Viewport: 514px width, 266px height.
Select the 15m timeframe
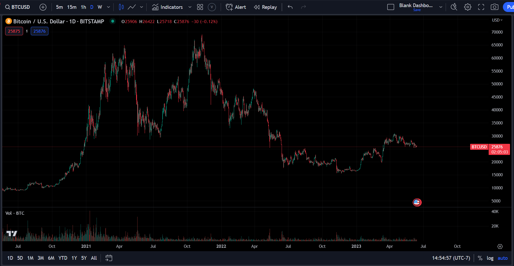pos(72,7)
